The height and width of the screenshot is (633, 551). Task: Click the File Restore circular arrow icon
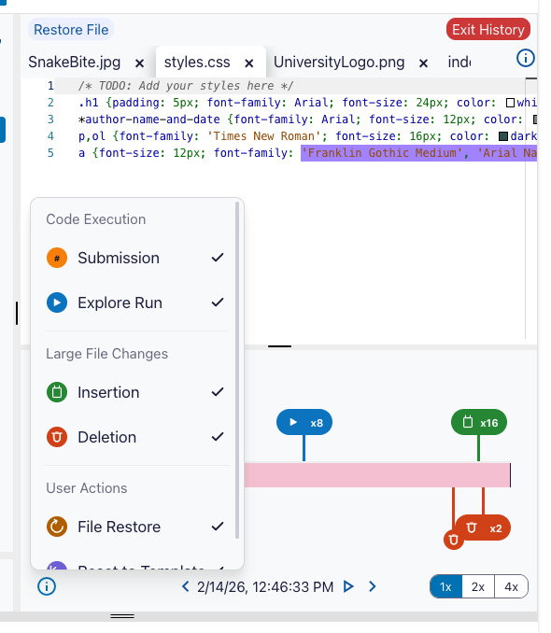(x=57, y=527)
